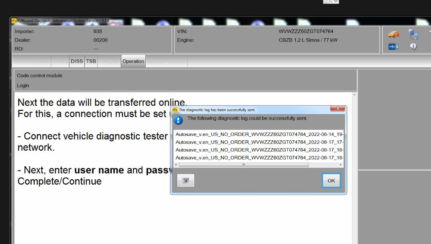Select the Login entry
The image size is (431, 244).
[x=23, y=85]
